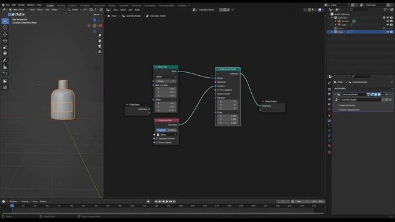Viewport: 395px width, 222px height.
Task: Open the Output properties tab icon
Action: 329,94
